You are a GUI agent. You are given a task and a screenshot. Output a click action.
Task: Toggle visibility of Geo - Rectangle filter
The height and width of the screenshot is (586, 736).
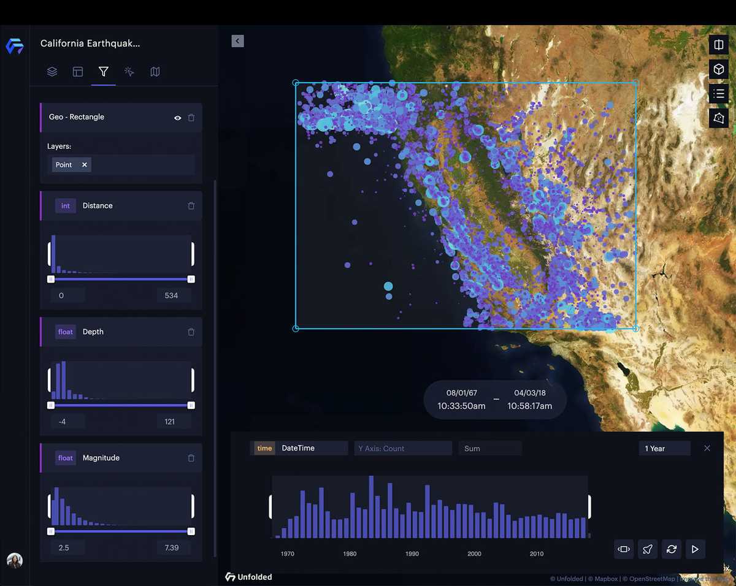[178, 118]
